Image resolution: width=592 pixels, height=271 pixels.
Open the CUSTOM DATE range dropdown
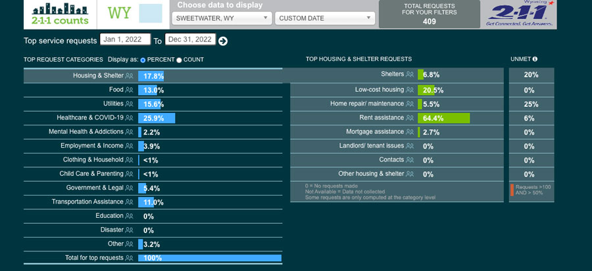pyautogui.click(x=325, y=18)
